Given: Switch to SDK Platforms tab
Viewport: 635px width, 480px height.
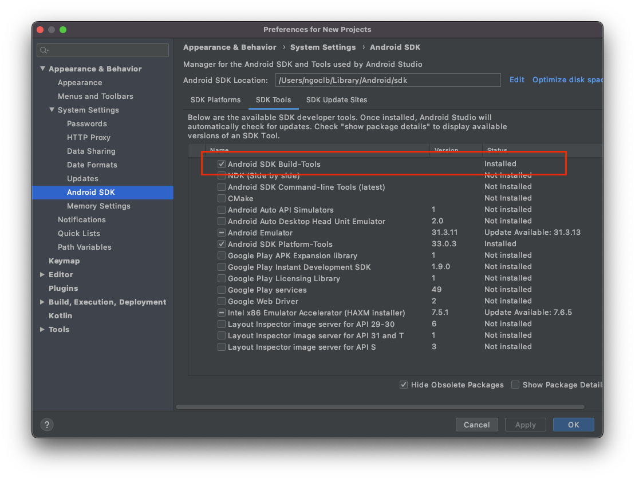Looking at the screenshot, I should point(215,100).
